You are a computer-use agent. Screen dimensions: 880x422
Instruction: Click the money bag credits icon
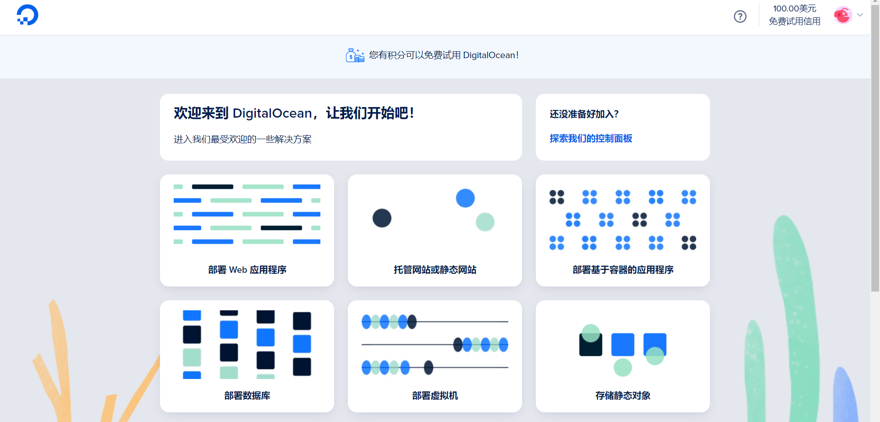point(355,55)
